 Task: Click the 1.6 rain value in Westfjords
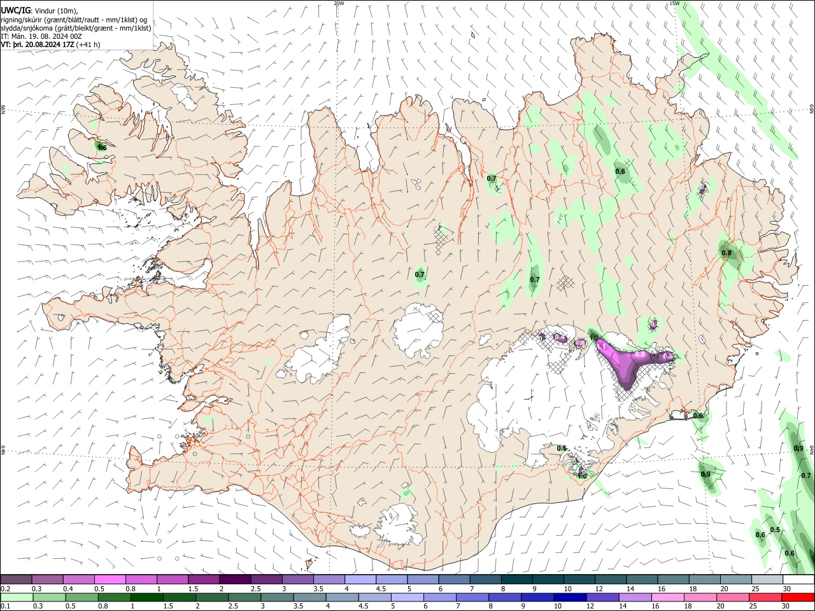[x=102, y=148]
